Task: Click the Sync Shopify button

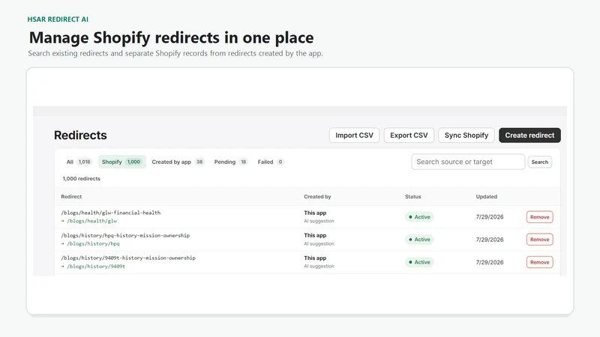Action: pyautogui.click(x=466, y=136)
